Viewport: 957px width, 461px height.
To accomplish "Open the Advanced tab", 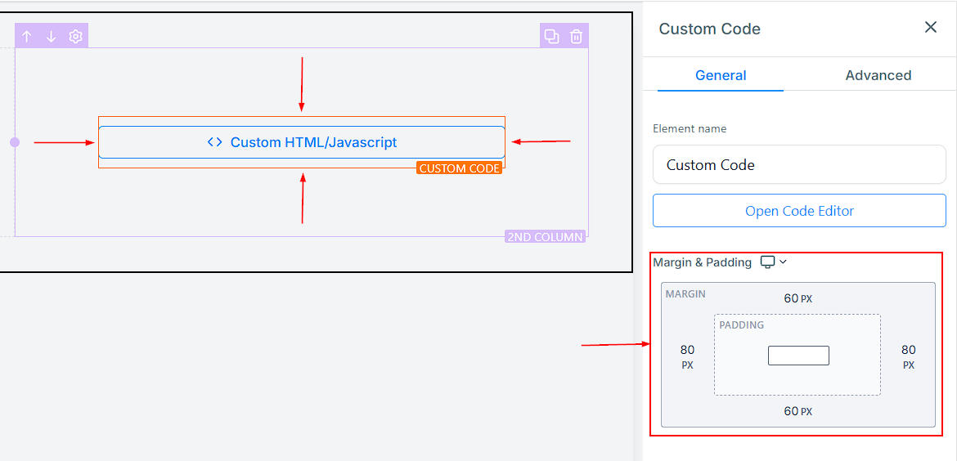I will click(x=878, y=75).
